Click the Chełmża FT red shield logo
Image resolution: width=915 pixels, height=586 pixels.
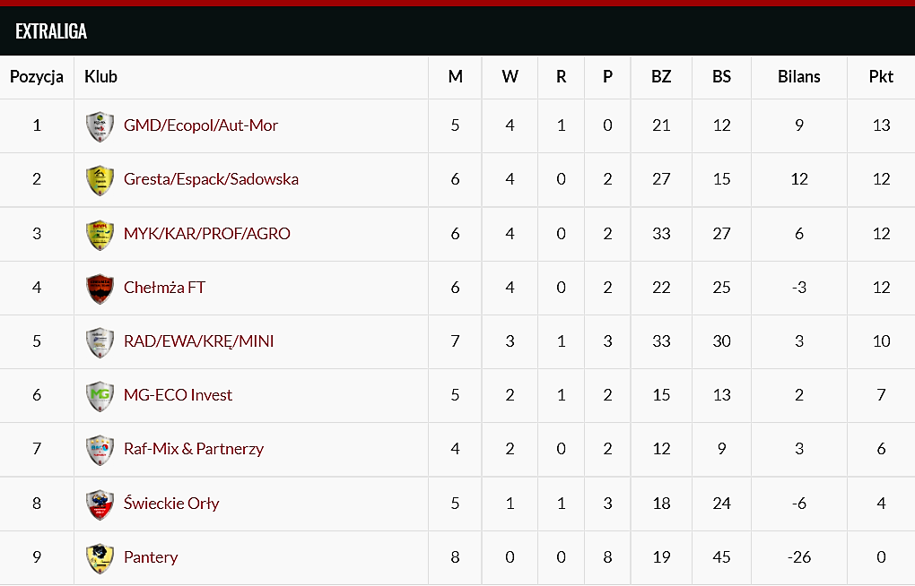[x=100, y=288]
